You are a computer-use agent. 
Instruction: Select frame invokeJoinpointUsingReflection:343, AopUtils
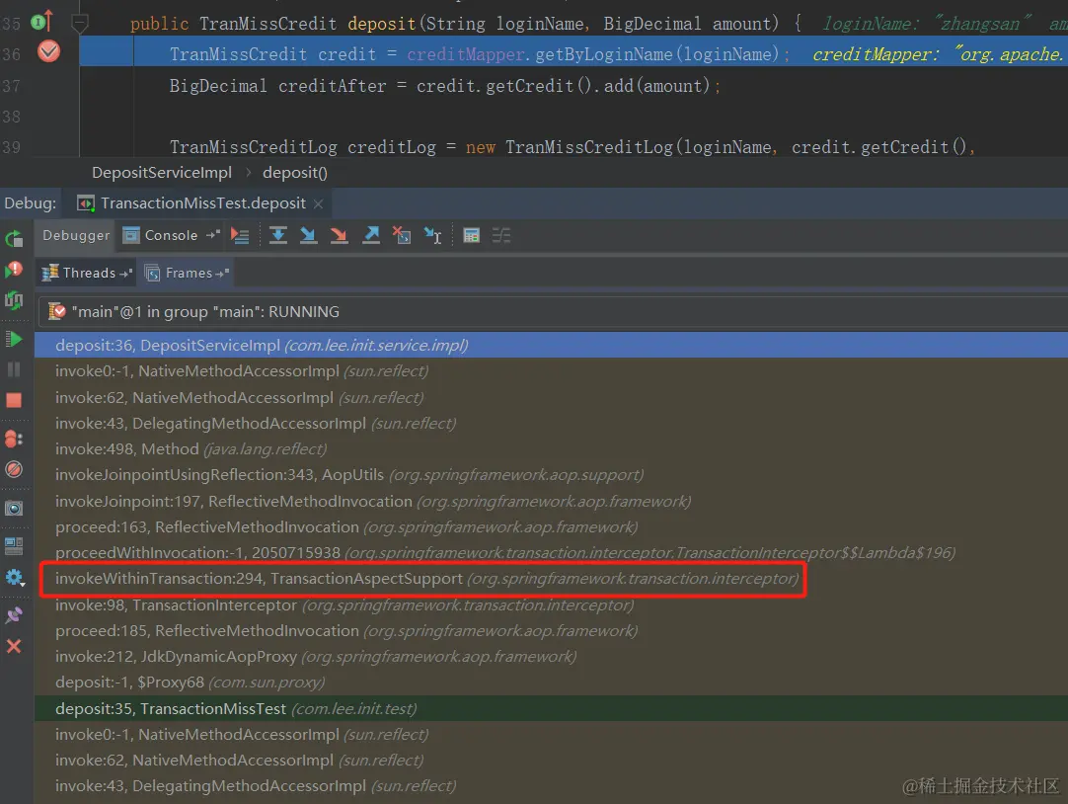point(551,475)
